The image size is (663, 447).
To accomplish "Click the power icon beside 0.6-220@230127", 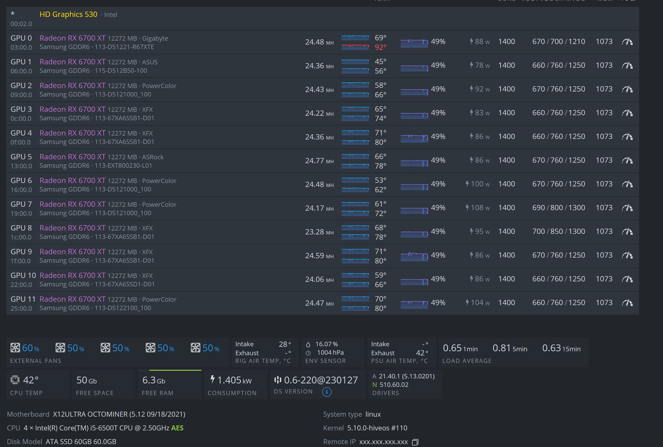I will [x=278, y=380].
